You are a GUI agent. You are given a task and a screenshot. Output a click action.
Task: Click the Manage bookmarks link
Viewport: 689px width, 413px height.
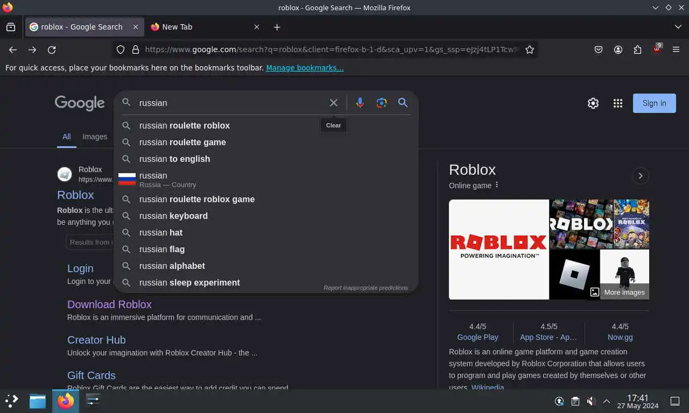(x=305, y=68)
